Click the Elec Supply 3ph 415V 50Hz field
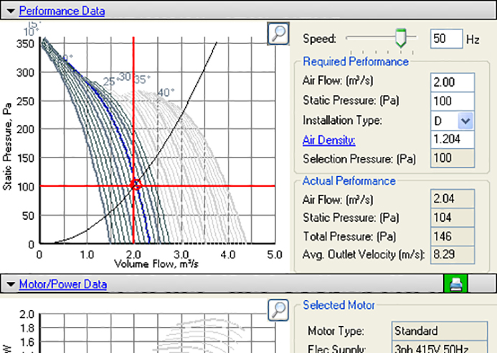Viewport: 497px width, 353px height. click(x=440, y=347)
